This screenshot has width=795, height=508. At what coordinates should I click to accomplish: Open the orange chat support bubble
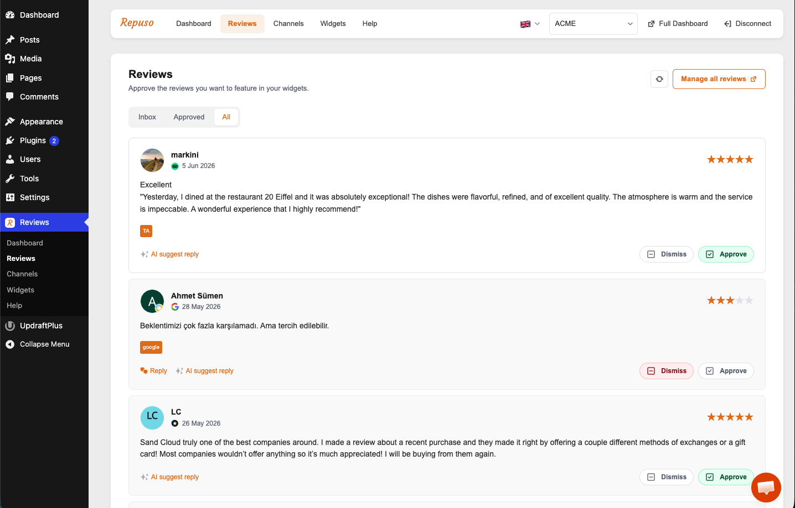[x=766, y=488]
